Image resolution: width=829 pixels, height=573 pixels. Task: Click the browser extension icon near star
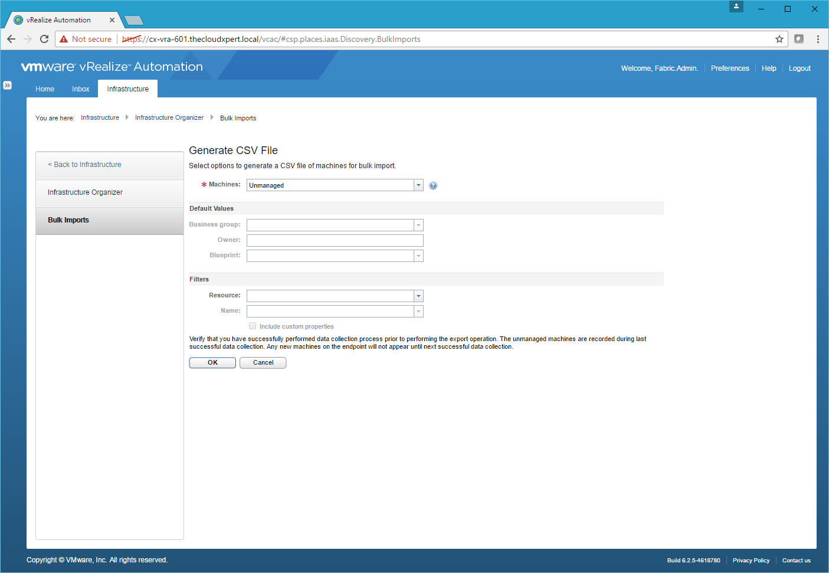[x=799, y=39]
